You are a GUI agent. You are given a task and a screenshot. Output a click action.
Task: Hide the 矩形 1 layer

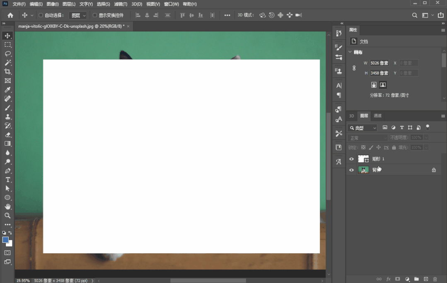(351, 159)
